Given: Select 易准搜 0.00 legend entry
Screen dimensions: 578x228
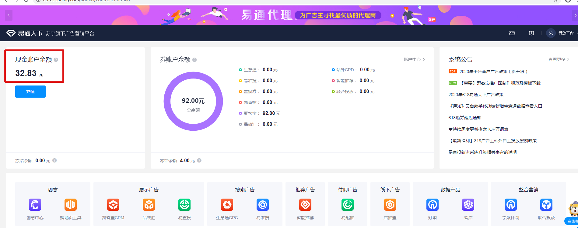Looking at the screenshot, I should coord(258,81).
